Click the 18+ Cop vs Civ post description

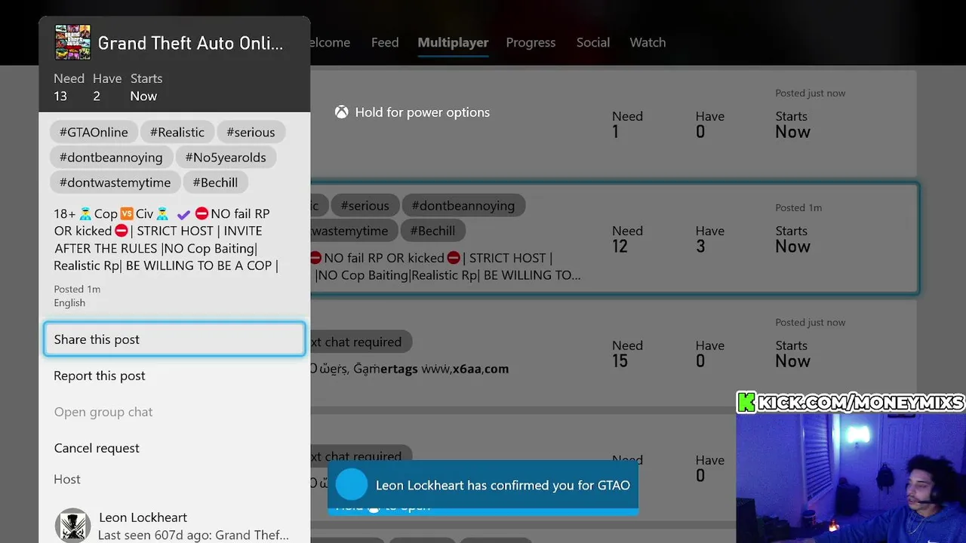tap(166, 240)
